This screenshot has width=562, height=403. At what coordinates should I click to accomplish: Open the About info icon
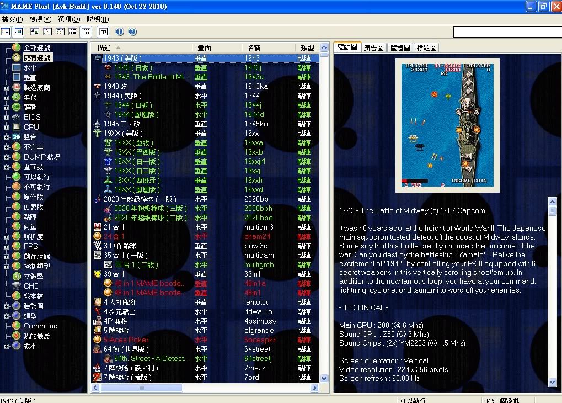[x=120, y=31]
